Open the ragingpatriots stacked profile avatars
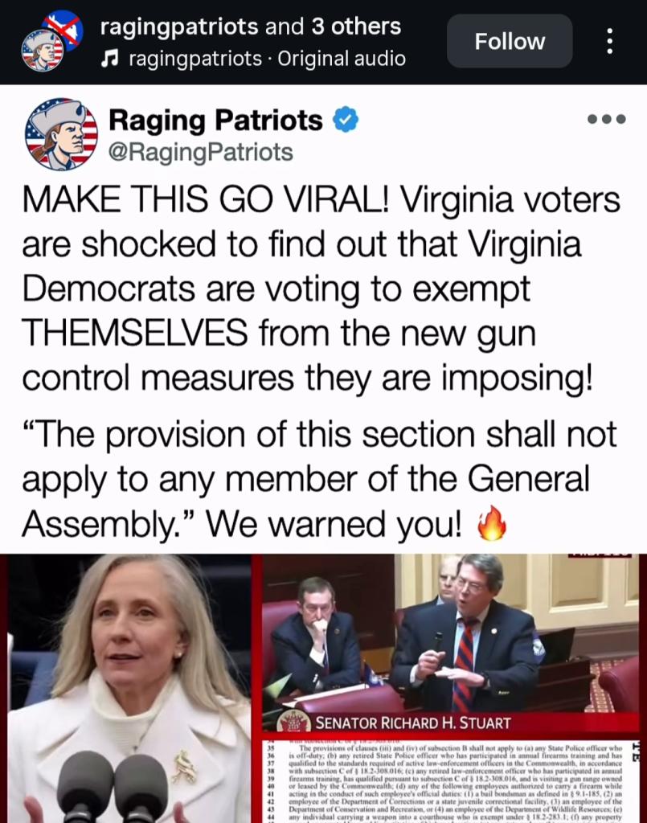Screen dimensions: 647x823 [x=51, y=41]
